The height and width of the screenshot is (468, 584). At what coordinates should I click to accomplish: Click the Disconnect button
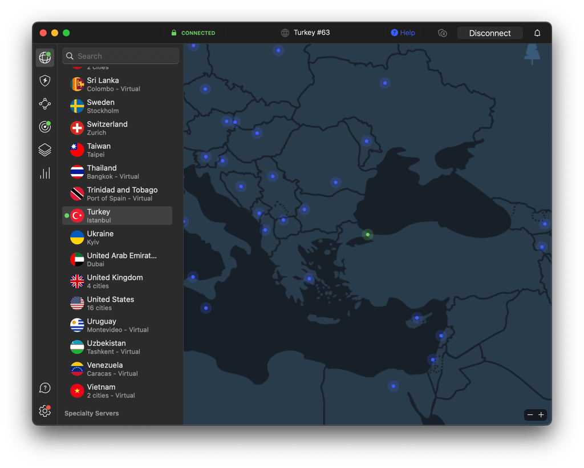click(x=490, y=33)
